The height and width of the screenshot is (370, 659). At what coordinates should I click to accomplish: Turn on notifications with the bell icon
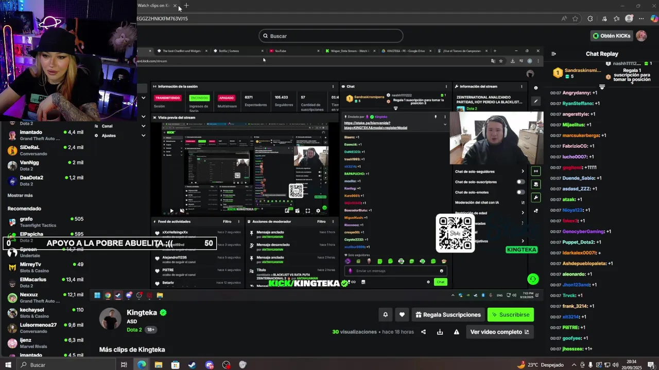coord(385,314)
